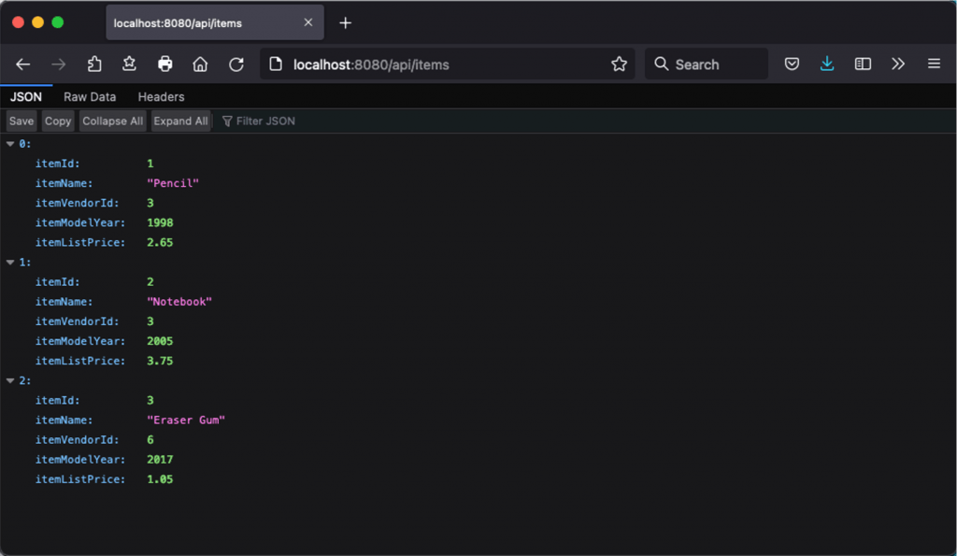Focus the Search box
Image resolution: width=957 pixels, height=556 pixels.
[x=707, y=64]
